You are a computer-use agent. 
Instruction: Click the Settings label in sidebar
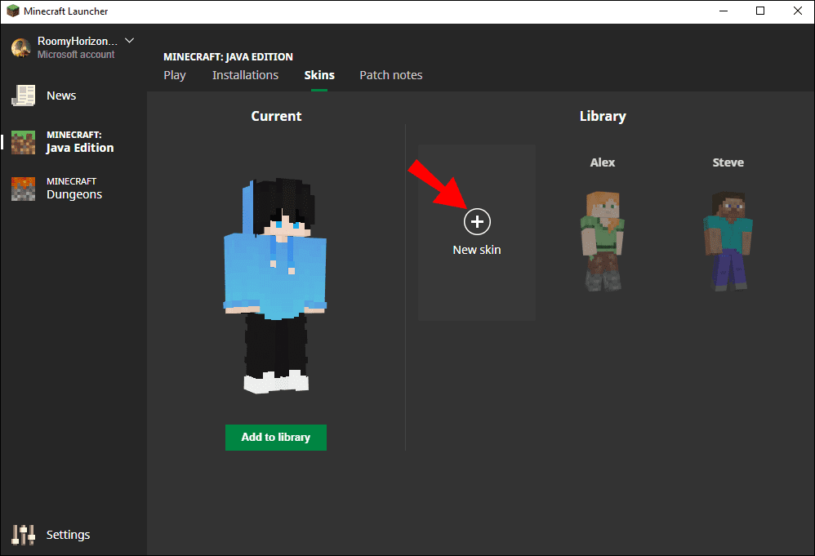(68, 535)
